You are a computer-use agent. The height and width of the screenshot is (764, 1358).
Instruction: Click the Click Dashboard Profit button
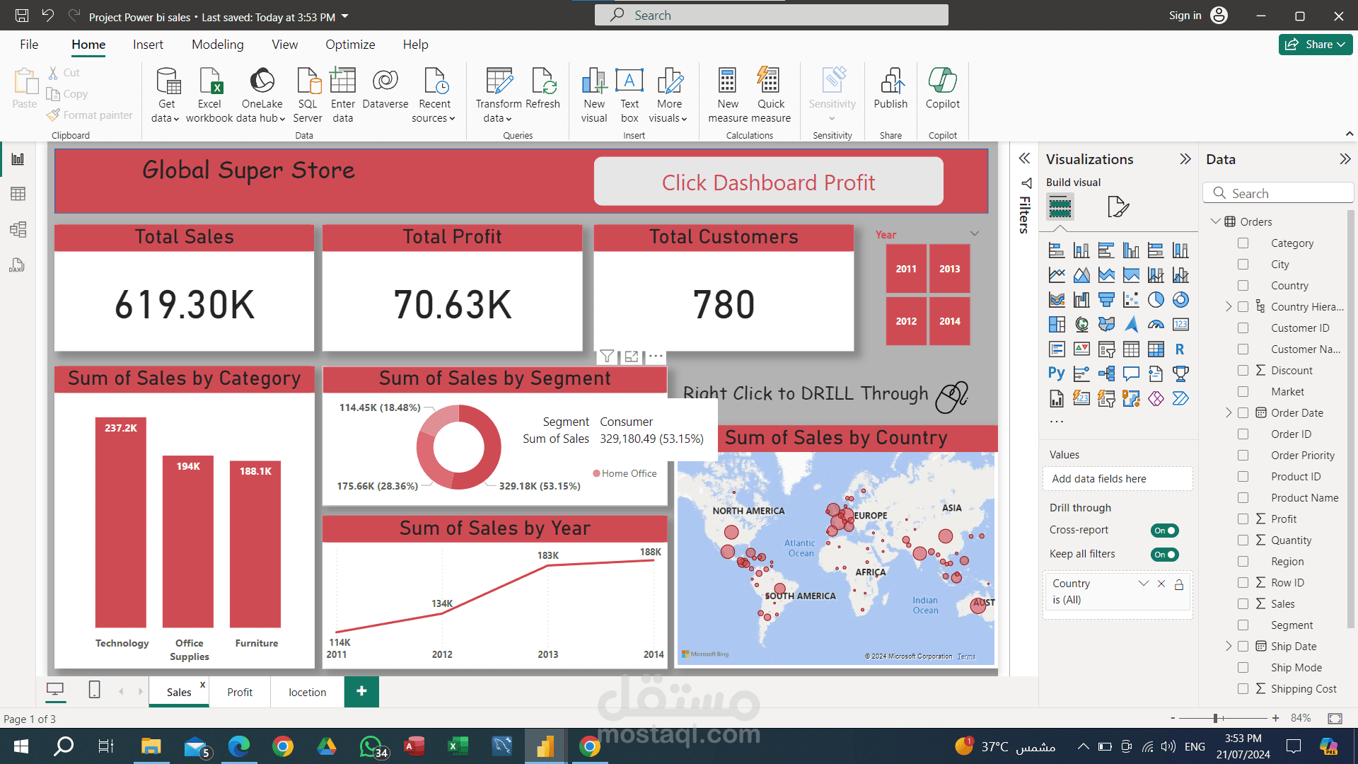click(x=768, y=183)
